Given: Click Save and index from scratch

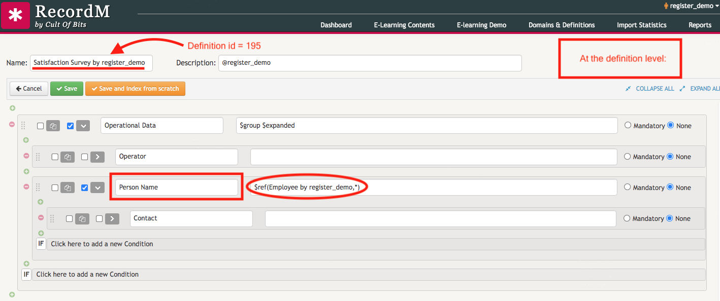Looking at the screenshot, I should (x=135, y=89).
